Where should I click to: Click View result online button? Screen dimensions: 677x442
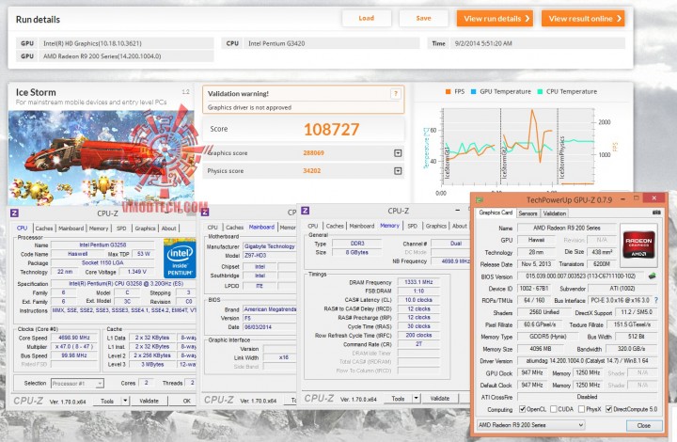(x=583, y=19)
